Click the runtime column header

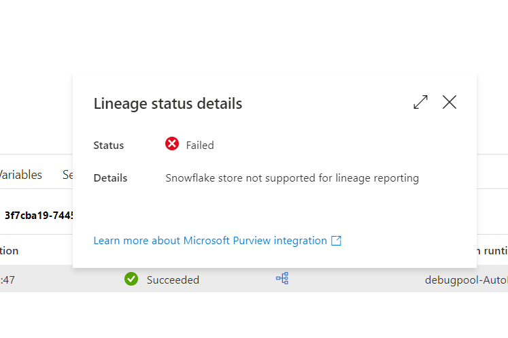coord(492,250)
